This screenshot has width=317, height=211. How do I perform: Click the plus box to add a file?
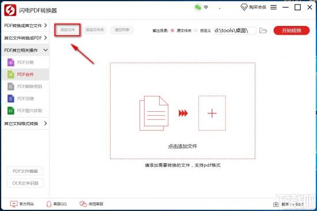pos(212,114)
